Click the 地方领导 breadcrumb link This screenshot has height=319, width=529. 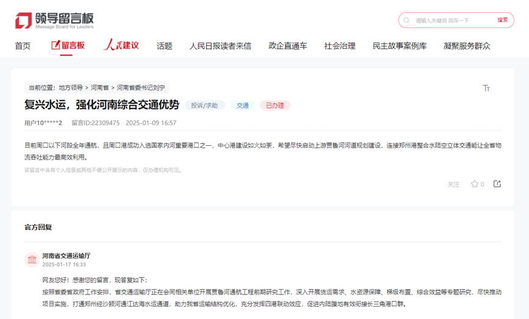pos(72,88)
